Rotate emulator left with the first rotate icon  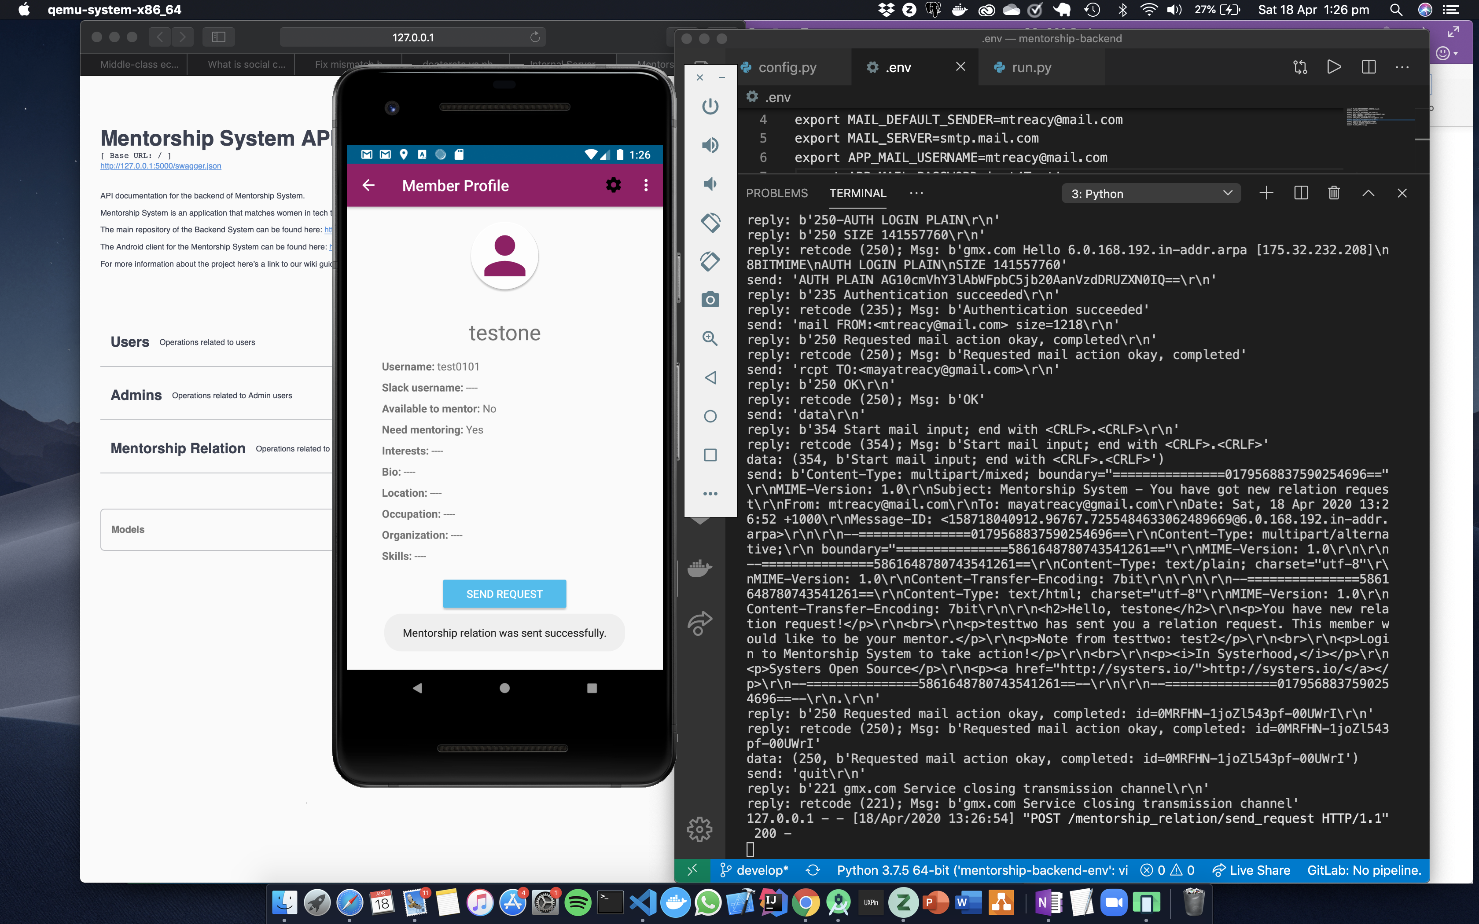(710, 223)
